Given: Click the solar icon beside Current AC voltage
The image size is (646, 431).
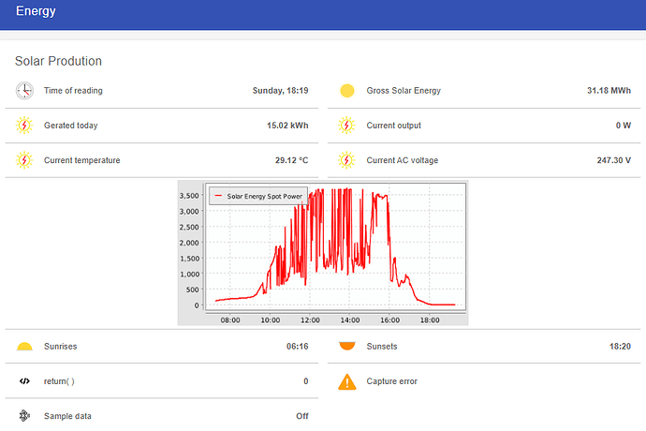Looking at the screenshot, I should (x=346, y=160).
